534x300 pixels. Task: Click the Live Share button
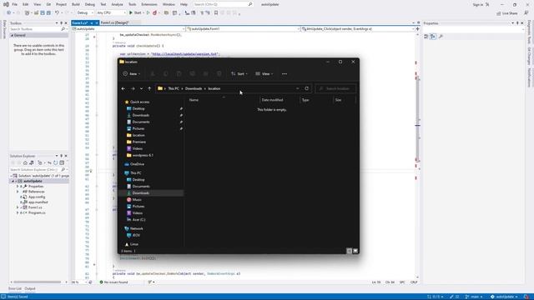[x=506, y=13]
